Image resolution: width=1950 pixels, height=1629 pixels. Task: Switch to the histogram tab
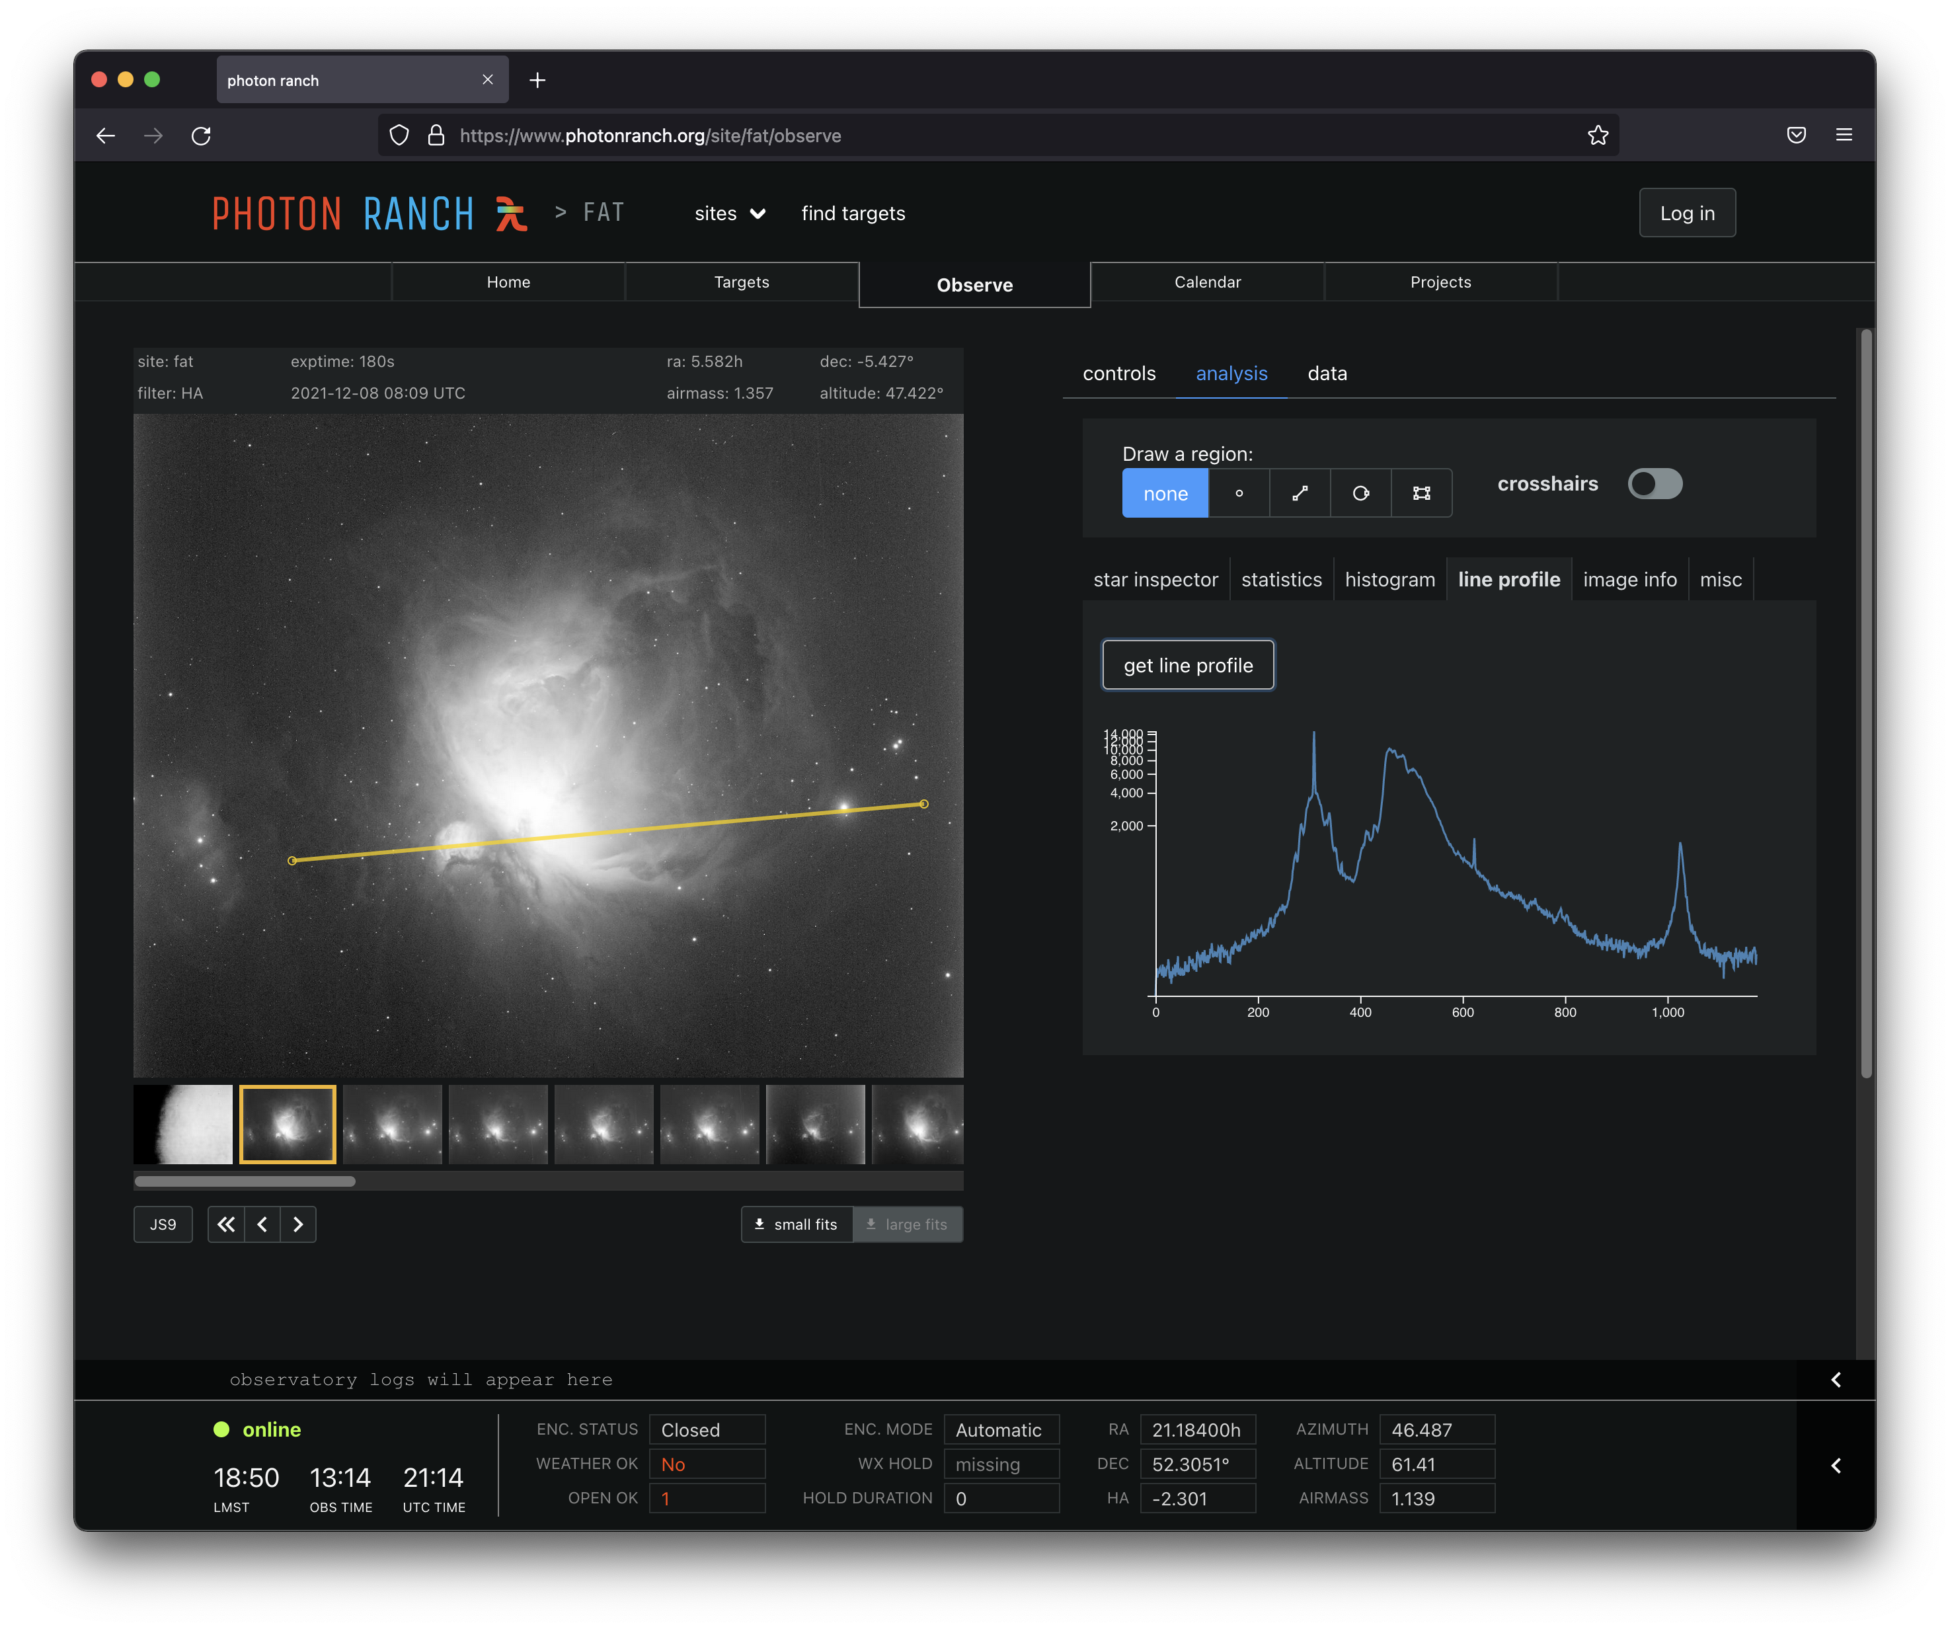[x=1389, y=580]
